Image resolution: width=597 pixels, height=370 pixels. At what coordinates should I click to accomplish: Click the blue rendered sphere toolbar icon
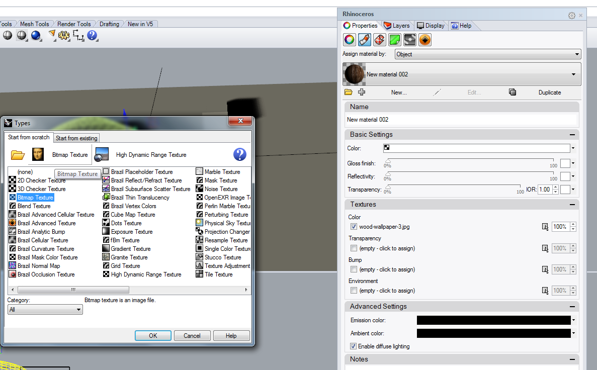[36, 35]
